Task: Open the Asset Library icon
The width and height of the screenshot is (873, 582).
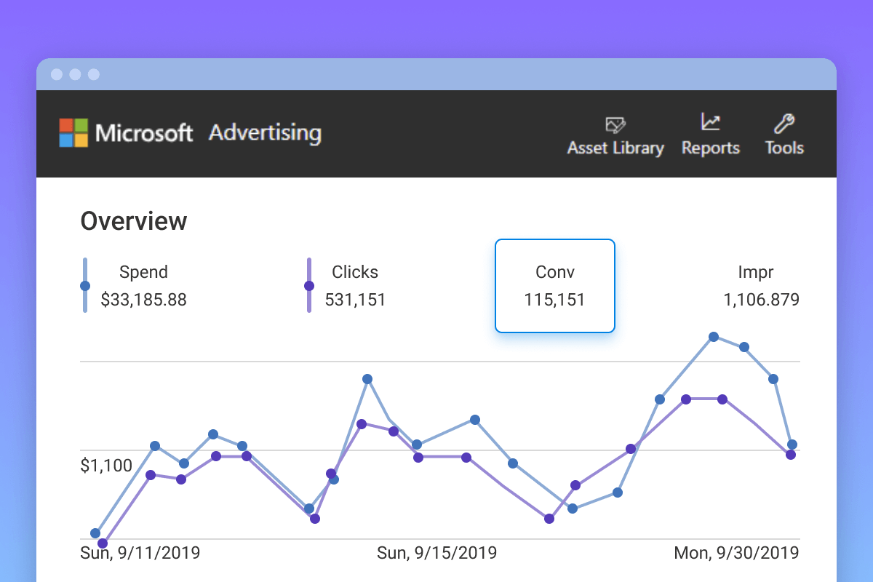Action: click(x=615, y=124)
